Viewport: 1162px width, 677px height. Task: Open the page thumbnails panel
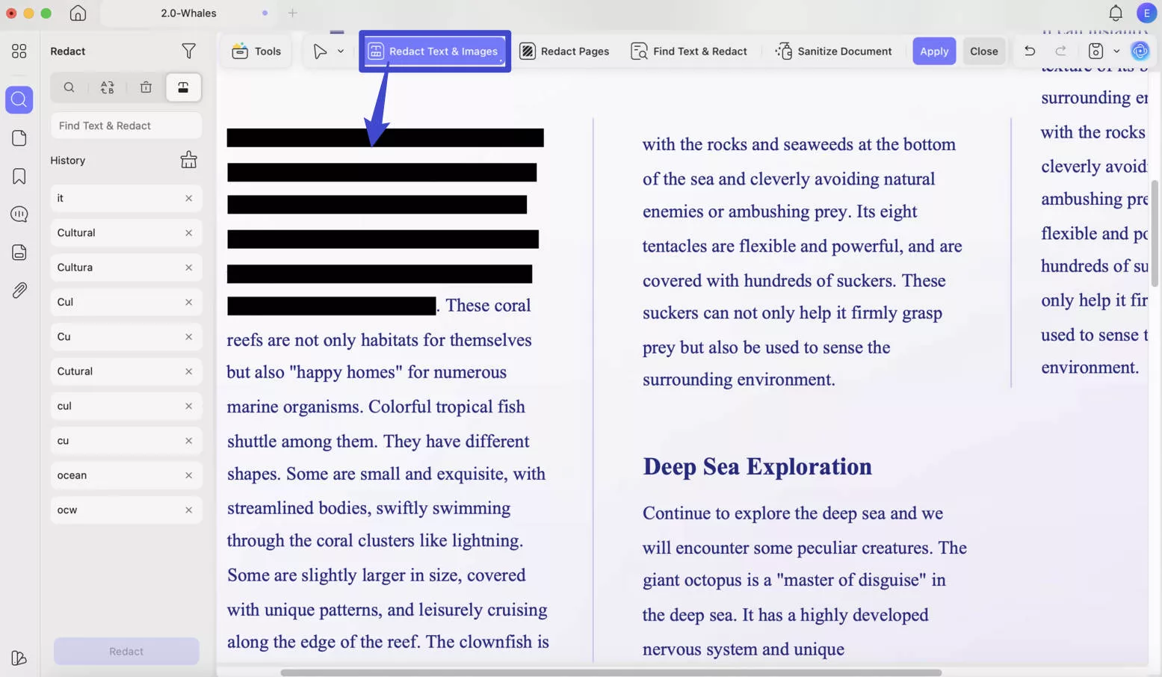pyautogui.click(x=19, y=137)
